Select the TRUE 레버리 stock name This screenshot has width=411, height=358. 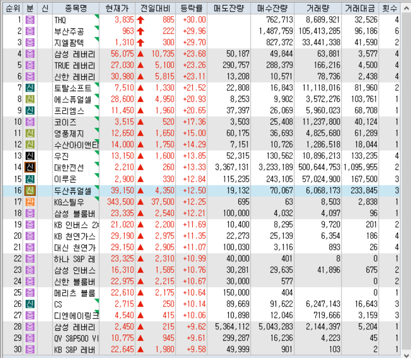(x=75, y=66)
